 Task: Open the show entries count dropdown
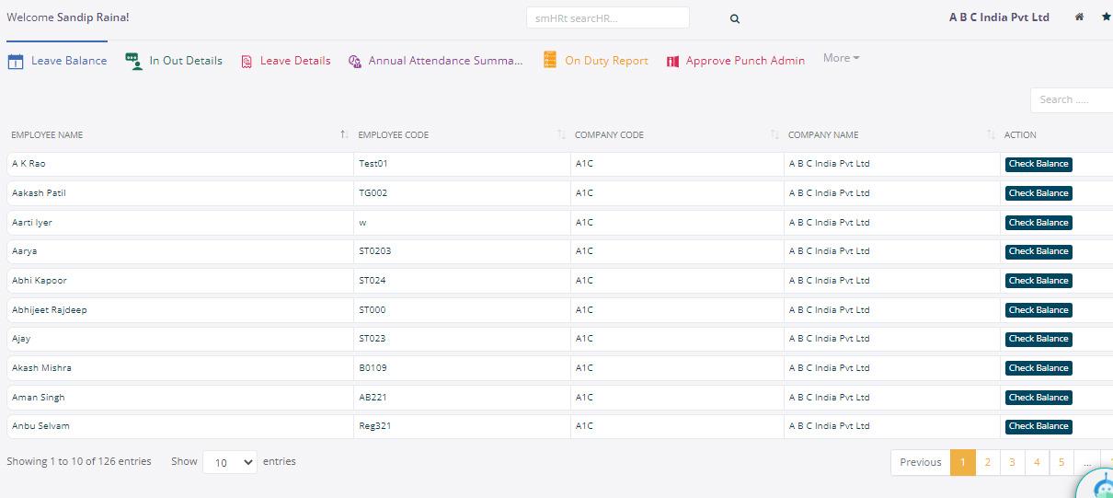(x=229, y=462)
